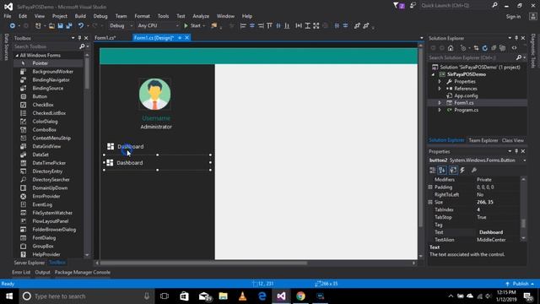The width and height of the screenshot is (540, 304).
Task: Click Sync with Active Document icon
Action: pyautogui.click(x=476, y=48)
